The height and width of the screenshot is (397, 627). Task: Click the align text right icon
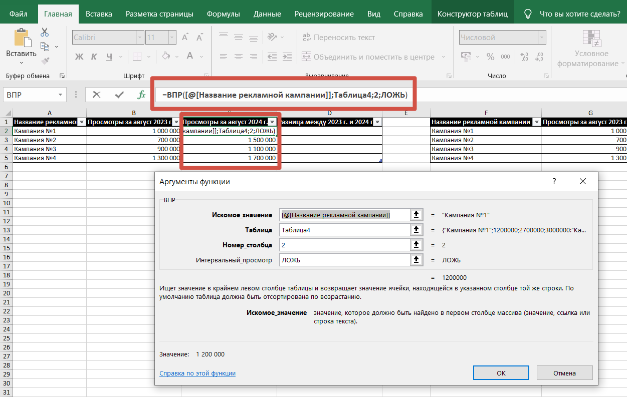[254, 57]
